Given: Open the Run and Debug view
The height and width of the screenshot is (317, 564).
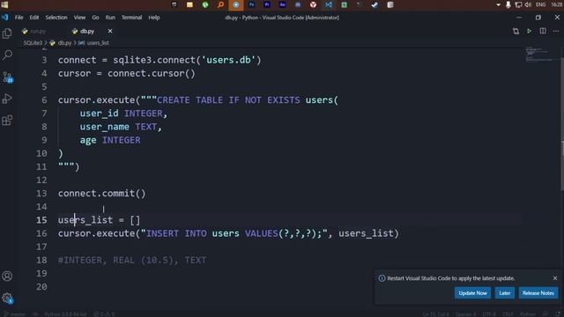Looking at the screenshot, I should (x=7, y=99).
